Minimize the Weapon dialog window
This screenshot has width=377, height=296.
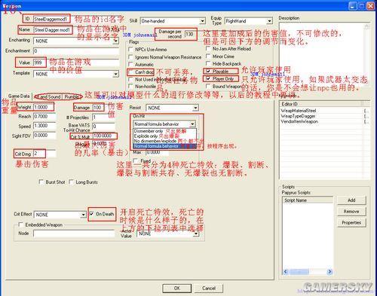(x=353, y=5)
